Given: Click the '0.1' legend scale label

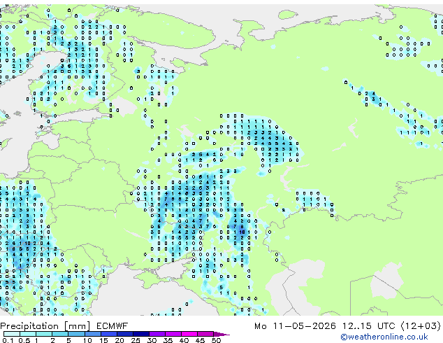Looking at the screenshot, I should (x=8, y=340).
